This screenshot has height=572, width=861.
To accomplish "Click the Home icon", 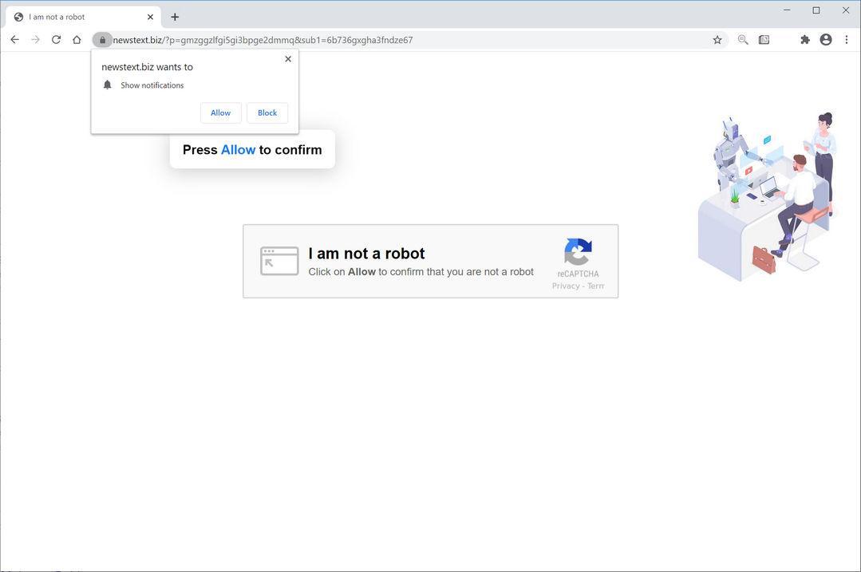I will click(x=77, y=39).
